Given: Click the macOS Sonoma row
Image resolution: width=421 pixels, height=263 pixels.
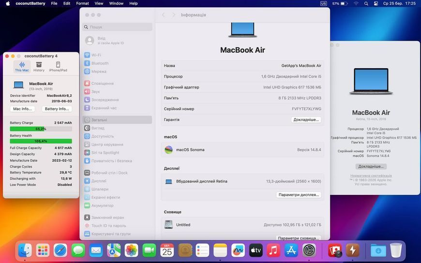Looking at the screenshot, I should point(242,150).
